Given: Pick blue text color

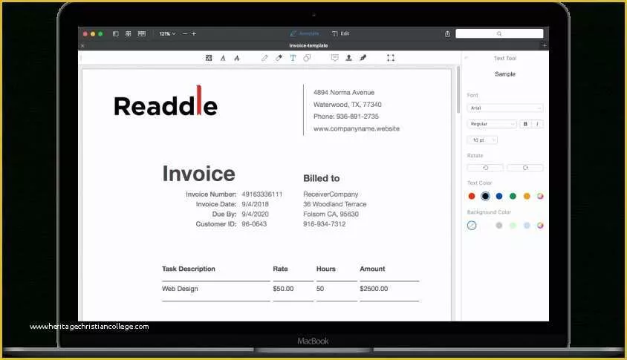Looking at the screenshot, I should pyautogui.click(x=499, y=196).
